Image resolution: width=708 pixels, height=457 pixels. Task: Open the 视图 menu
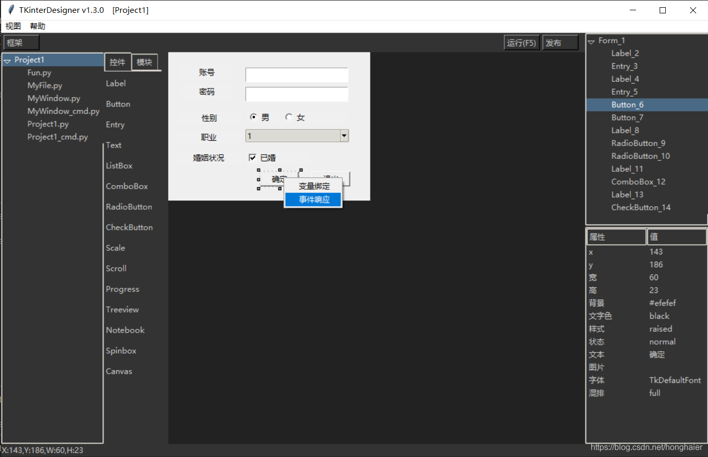(x=13, y=26)
